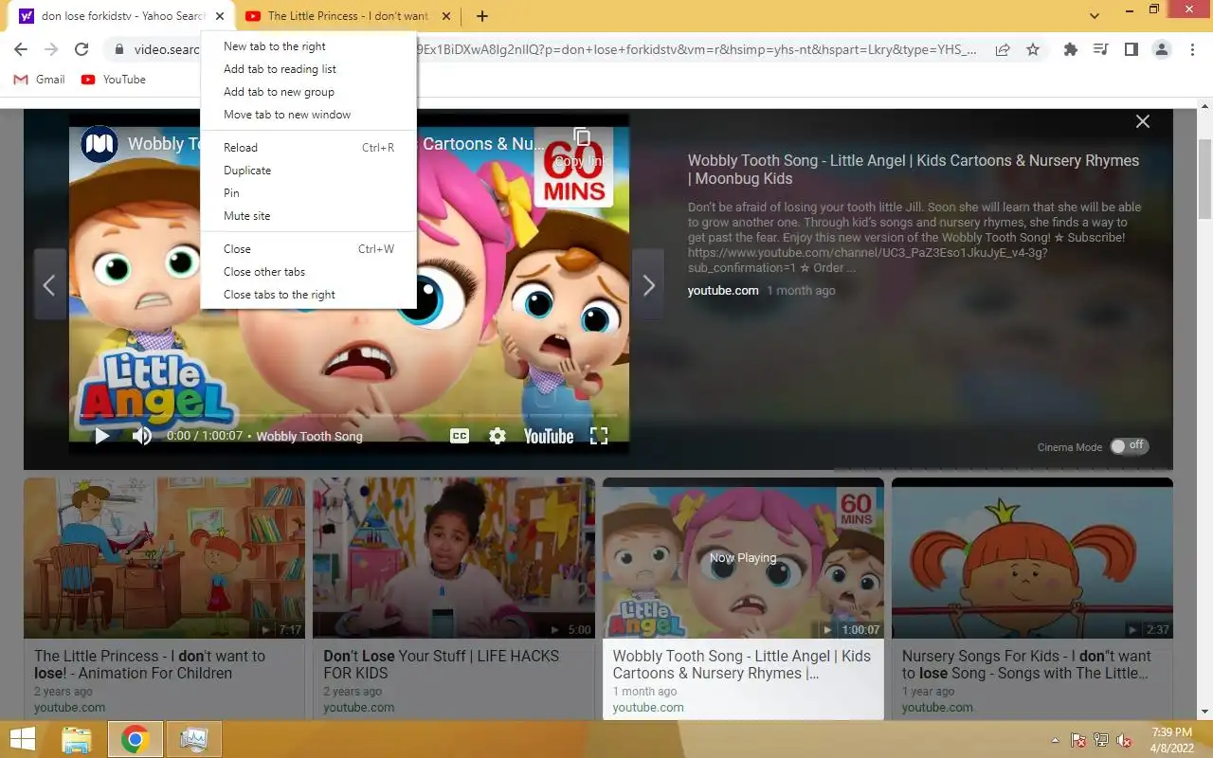1213x758 pixels.
Task: Click the Wobbly Tooth Song title heading
Action: [914, 170]
